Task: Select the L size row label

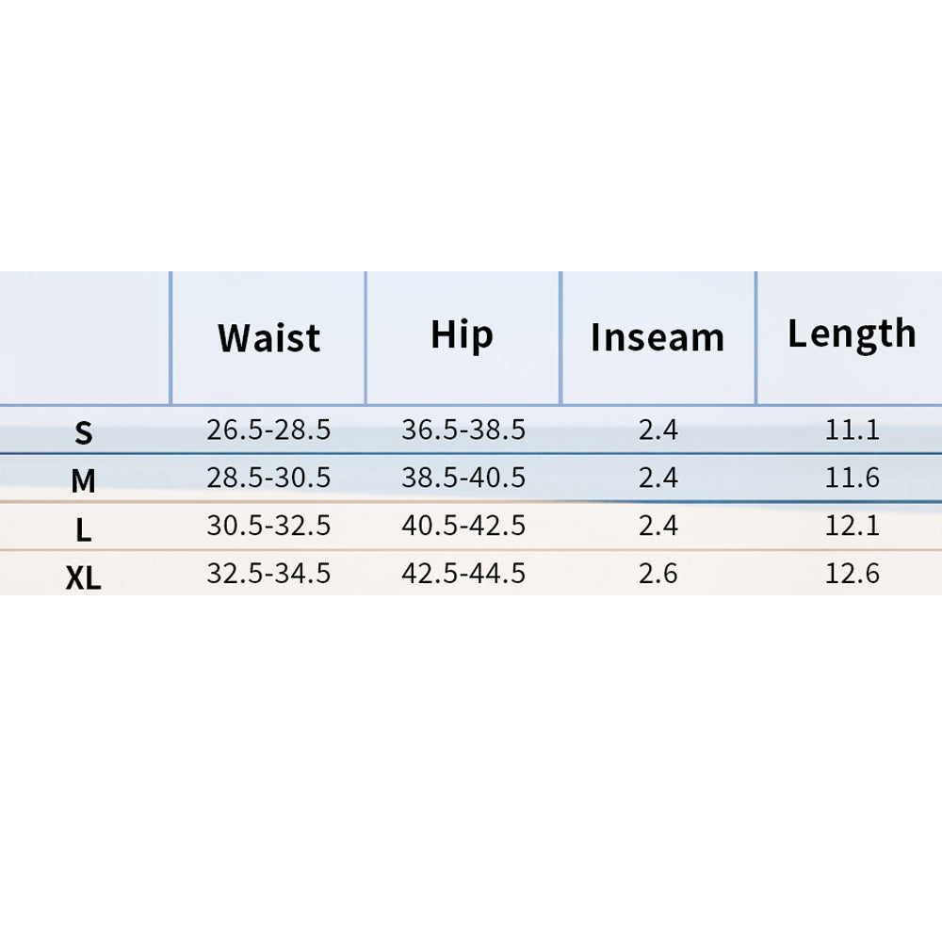Action: pyautogui.click(x=84, y=530)
